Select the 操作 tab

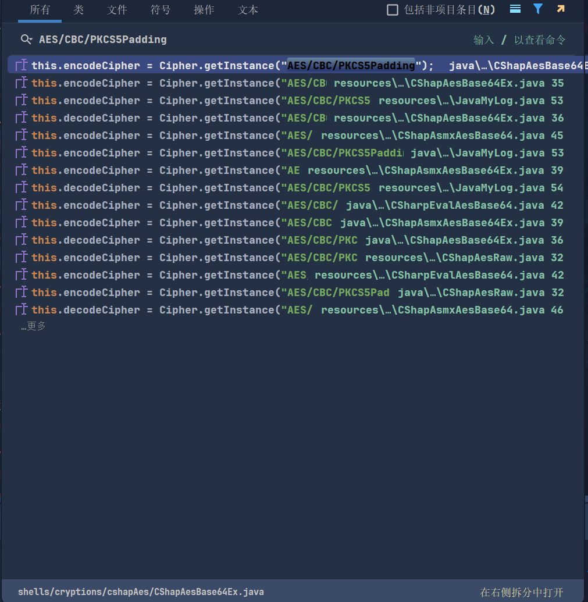[204, 10]
